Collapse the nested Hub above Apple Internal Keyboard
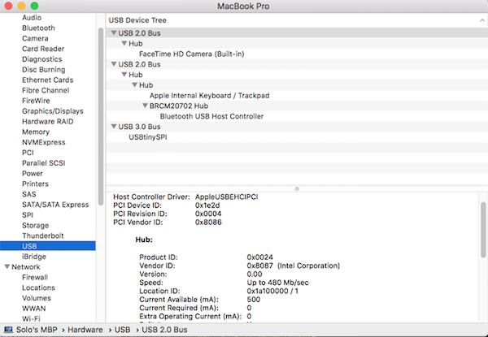 tap(135, 84)
